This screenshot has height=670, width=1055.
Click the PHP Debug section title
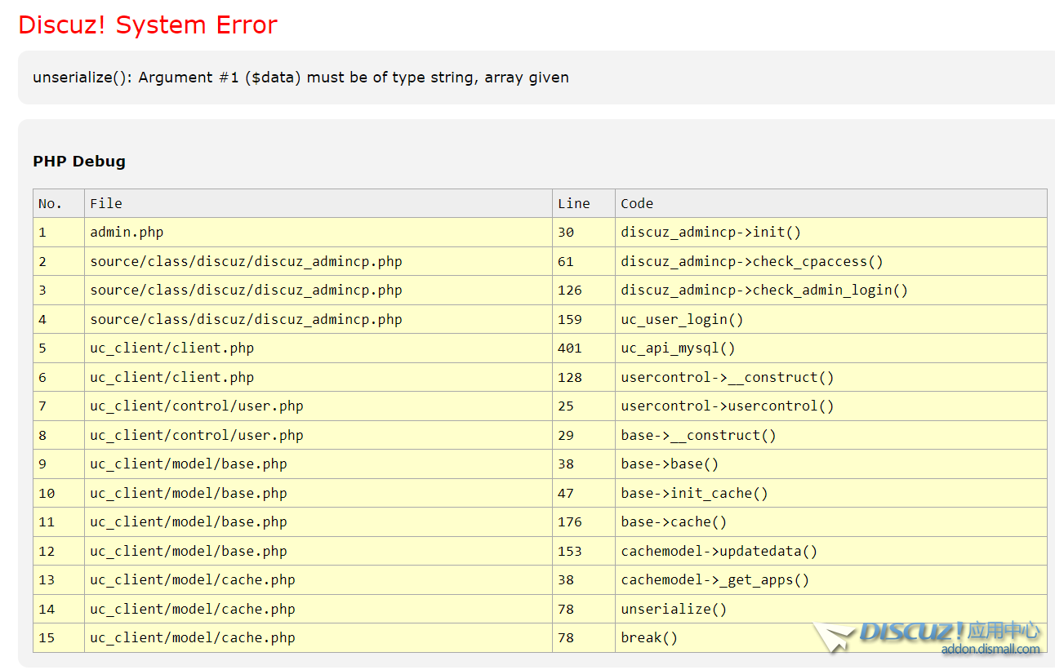79,162
